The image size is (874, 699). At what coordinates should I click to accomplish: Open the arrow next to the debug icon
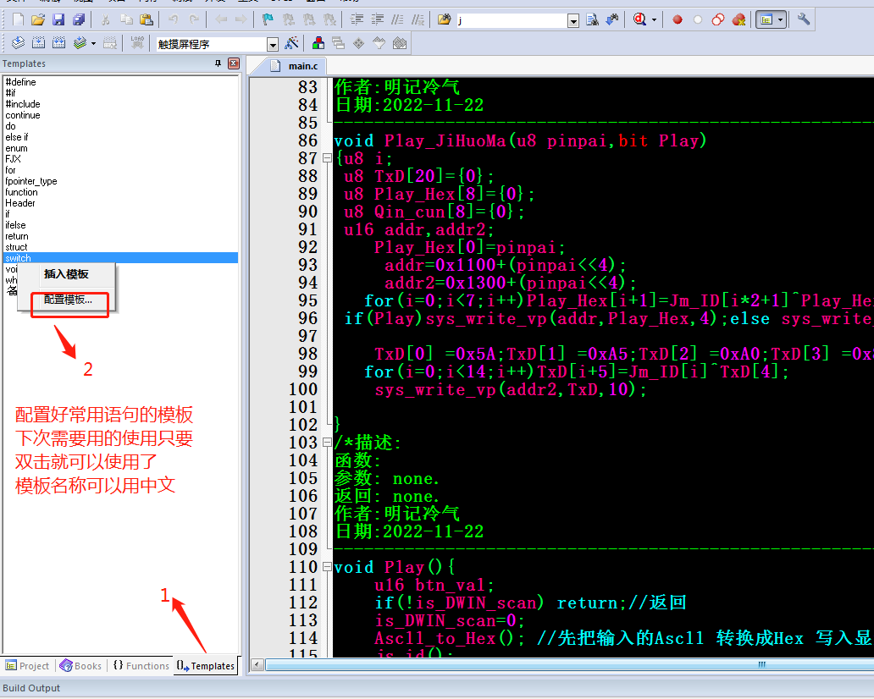pyautogui.click(x=654, y=20)
